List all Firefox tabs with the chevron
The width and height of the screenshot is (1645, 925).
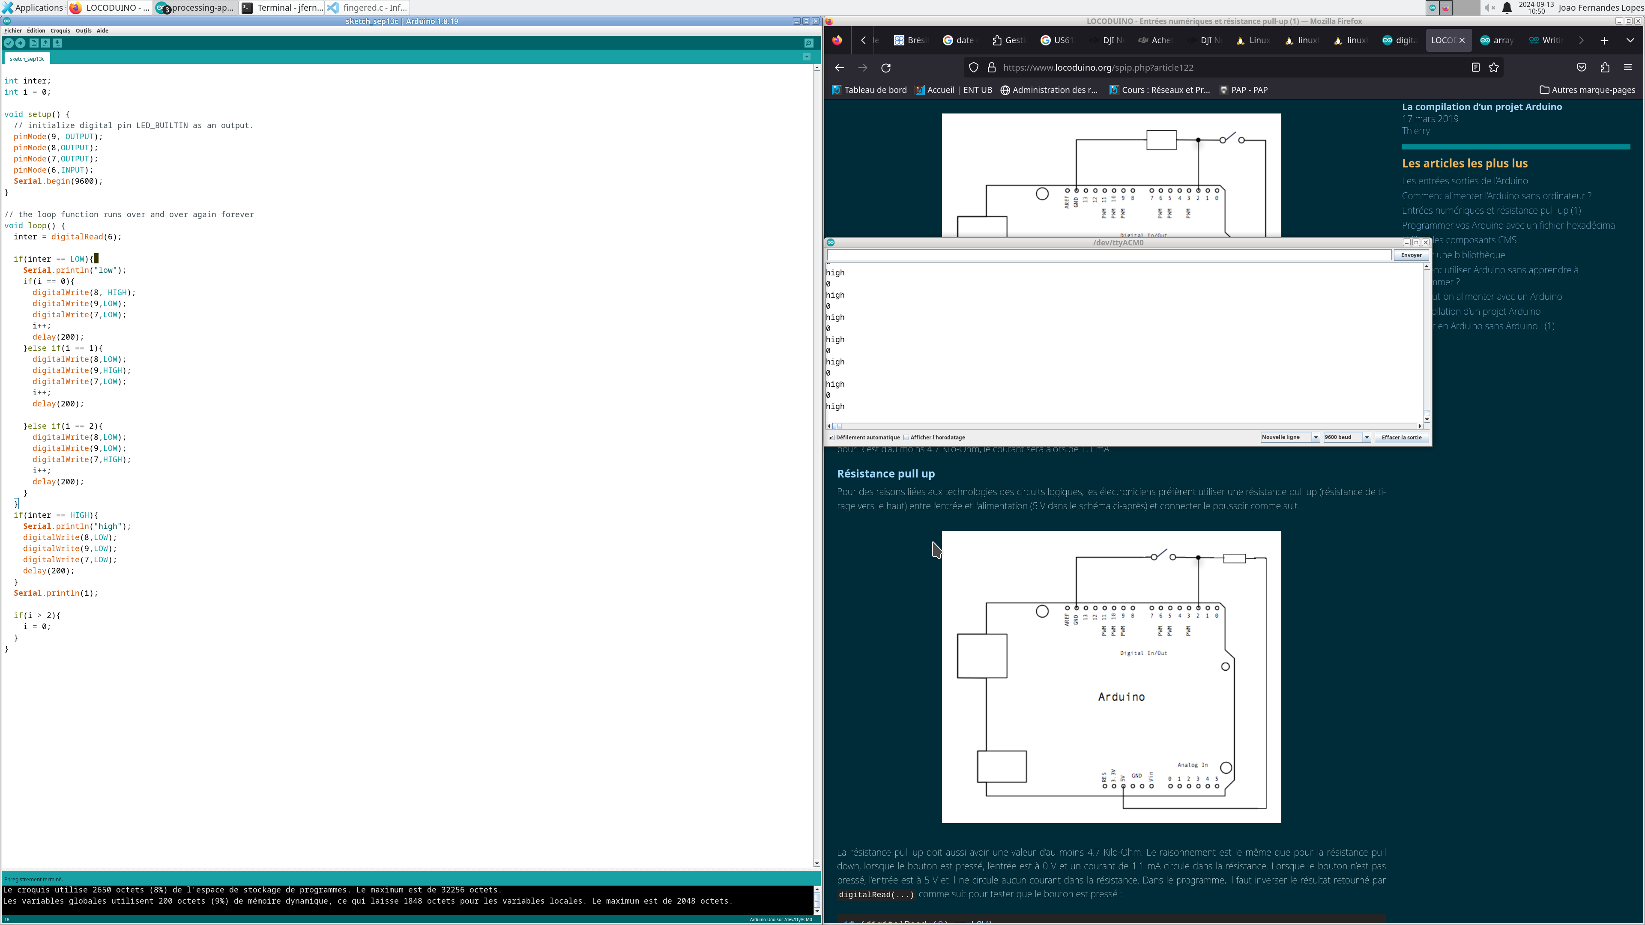[x=1630, y=40]
